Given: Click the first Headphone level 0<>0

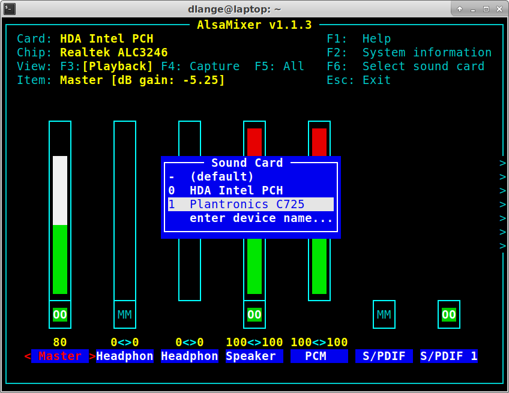Looking at the screenshot, I should click(125, 342).
